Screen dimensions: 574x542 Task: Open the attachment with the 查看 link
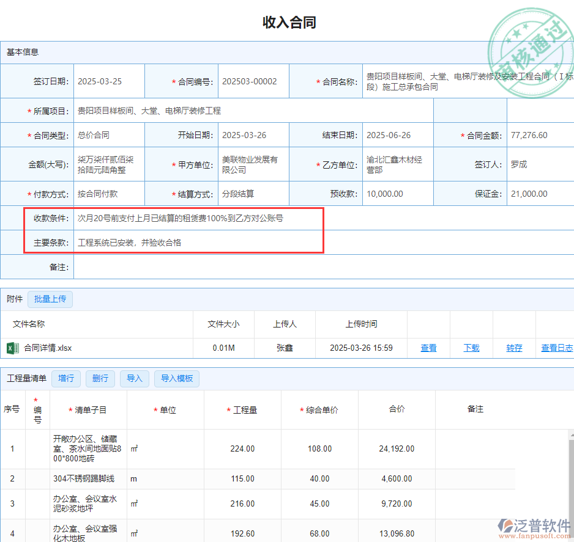[428, 348]
